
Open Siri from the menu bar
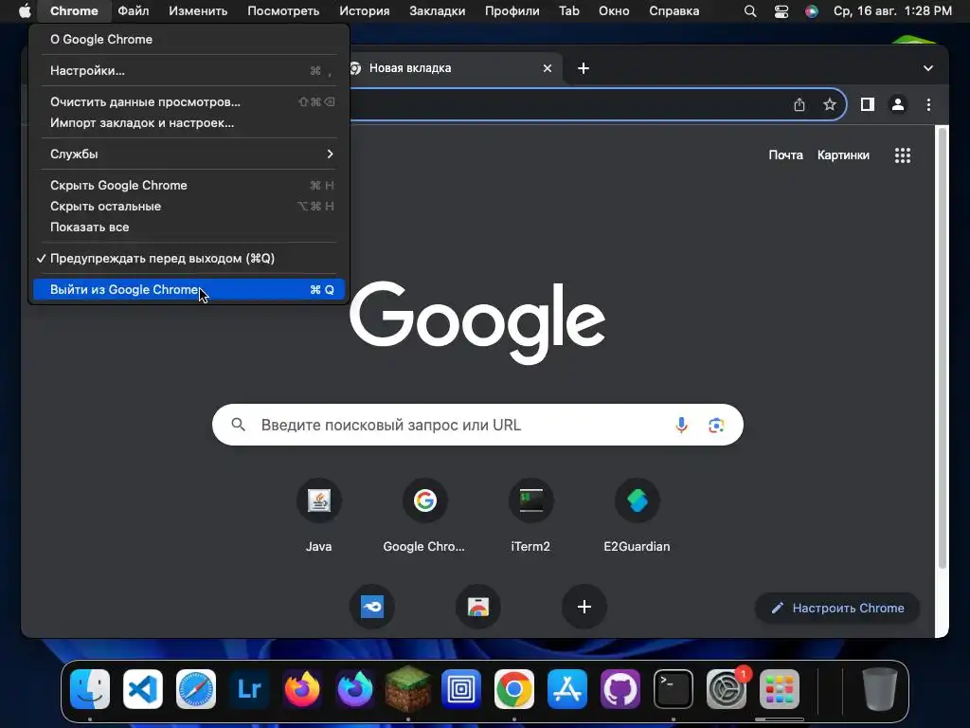point(812,11)
